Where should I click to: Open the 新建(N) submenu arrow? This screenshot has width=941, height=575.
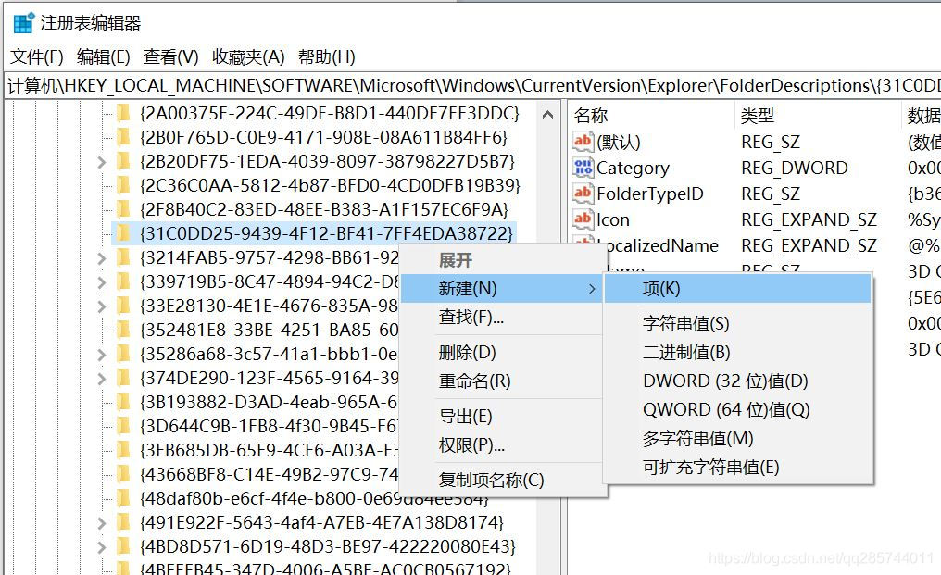592,289
